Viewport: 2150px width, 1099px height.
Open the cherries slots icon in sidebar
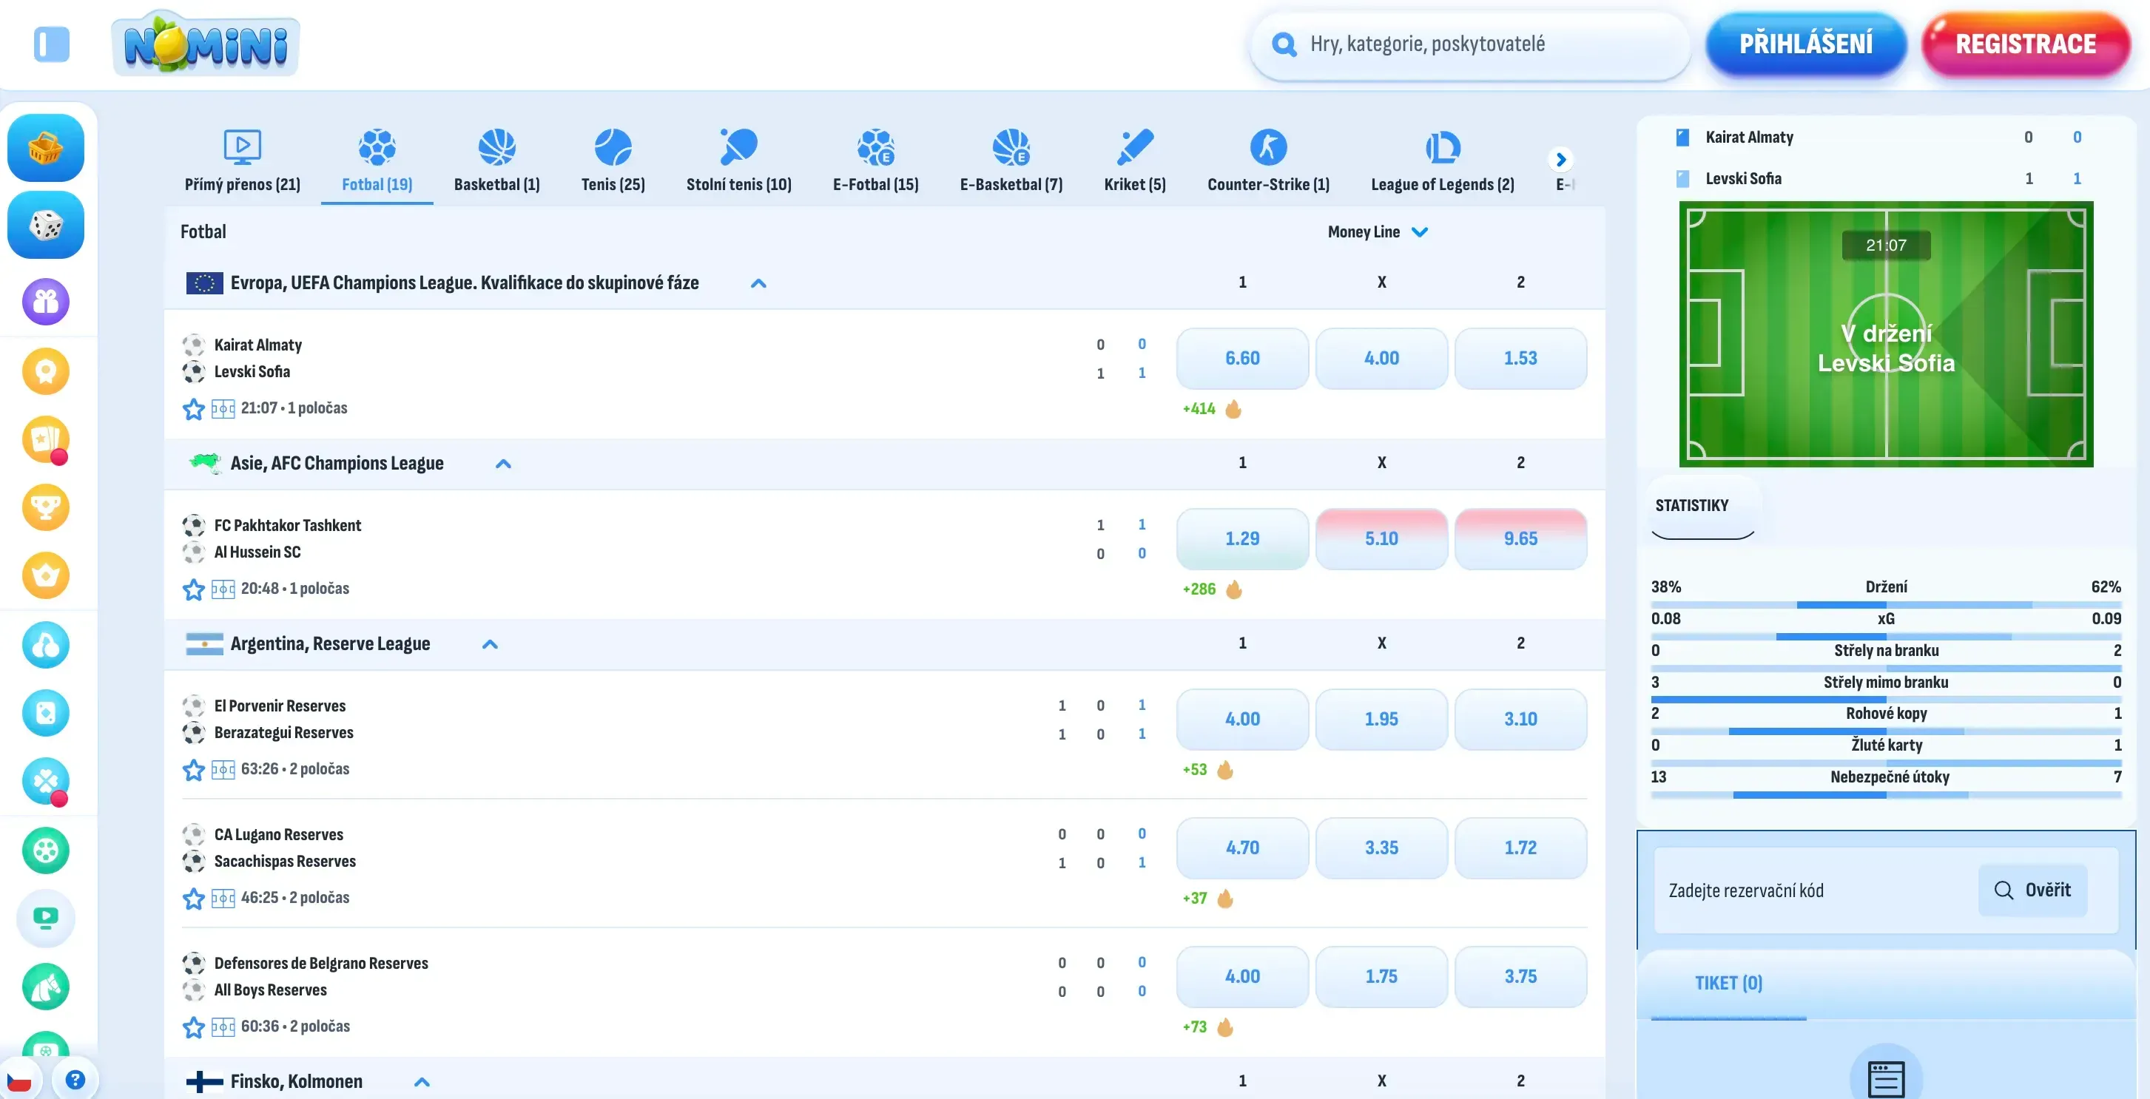click(x=46, y=645)
